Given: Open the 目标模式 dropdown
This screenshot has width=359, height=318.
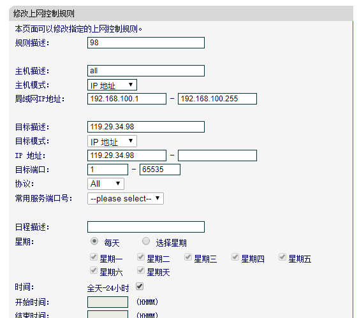Looking at the screenshot, I should pos(112,141).
